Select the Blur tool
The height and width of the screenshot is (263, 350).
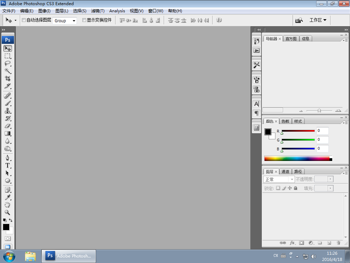(8, 141)
